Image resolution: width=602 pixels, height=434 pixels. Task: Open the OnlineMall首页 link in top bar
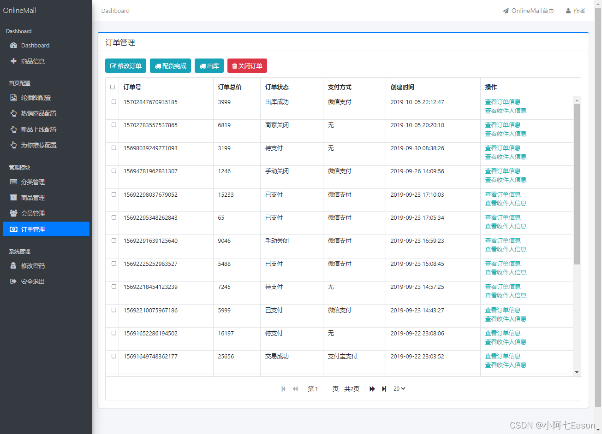click(529, 11)
